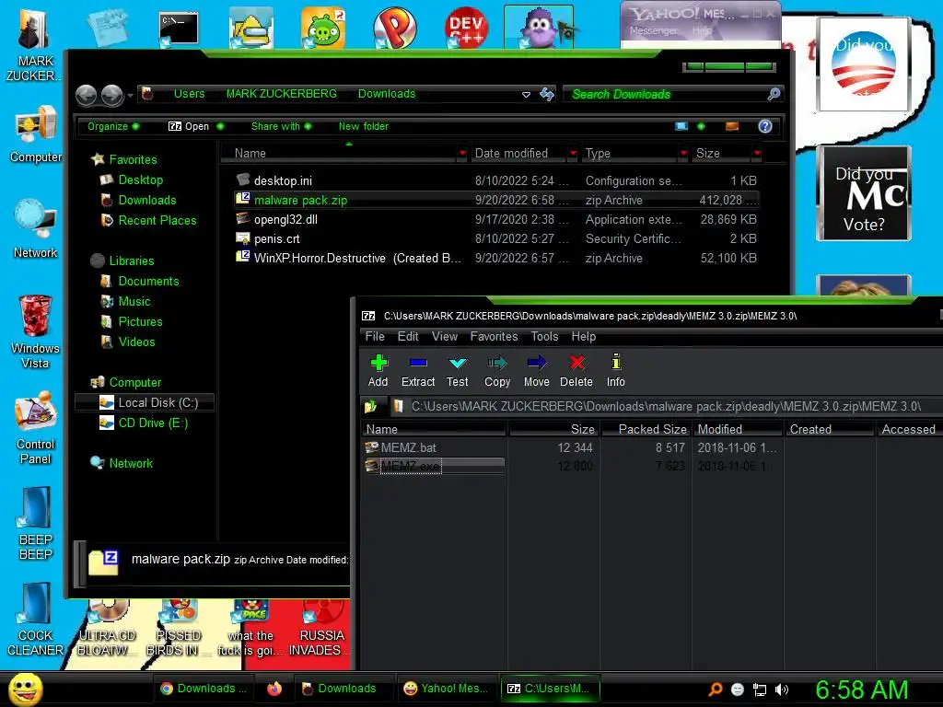Go up one folder level in 7-Zip
This screenshot has height=707, width=943.
pos(370,407)
